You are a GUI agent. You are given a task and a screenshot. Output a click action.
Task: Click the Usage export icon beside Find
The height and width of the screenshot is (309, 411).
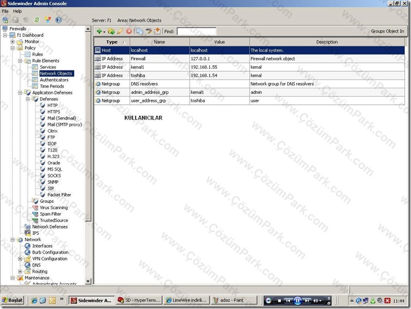[157, 31]
